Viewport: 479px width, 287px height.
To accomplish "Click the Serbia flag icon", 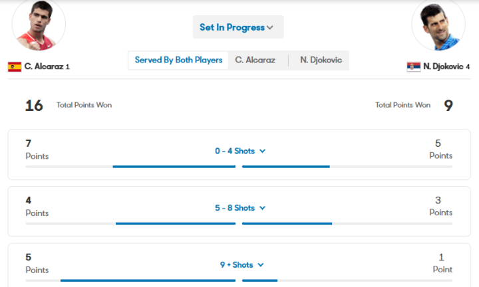I will point(413,66).
